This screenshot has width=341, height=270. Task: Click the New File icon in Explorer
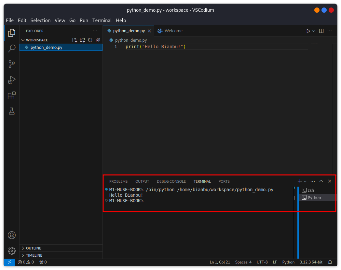[75, 40]
